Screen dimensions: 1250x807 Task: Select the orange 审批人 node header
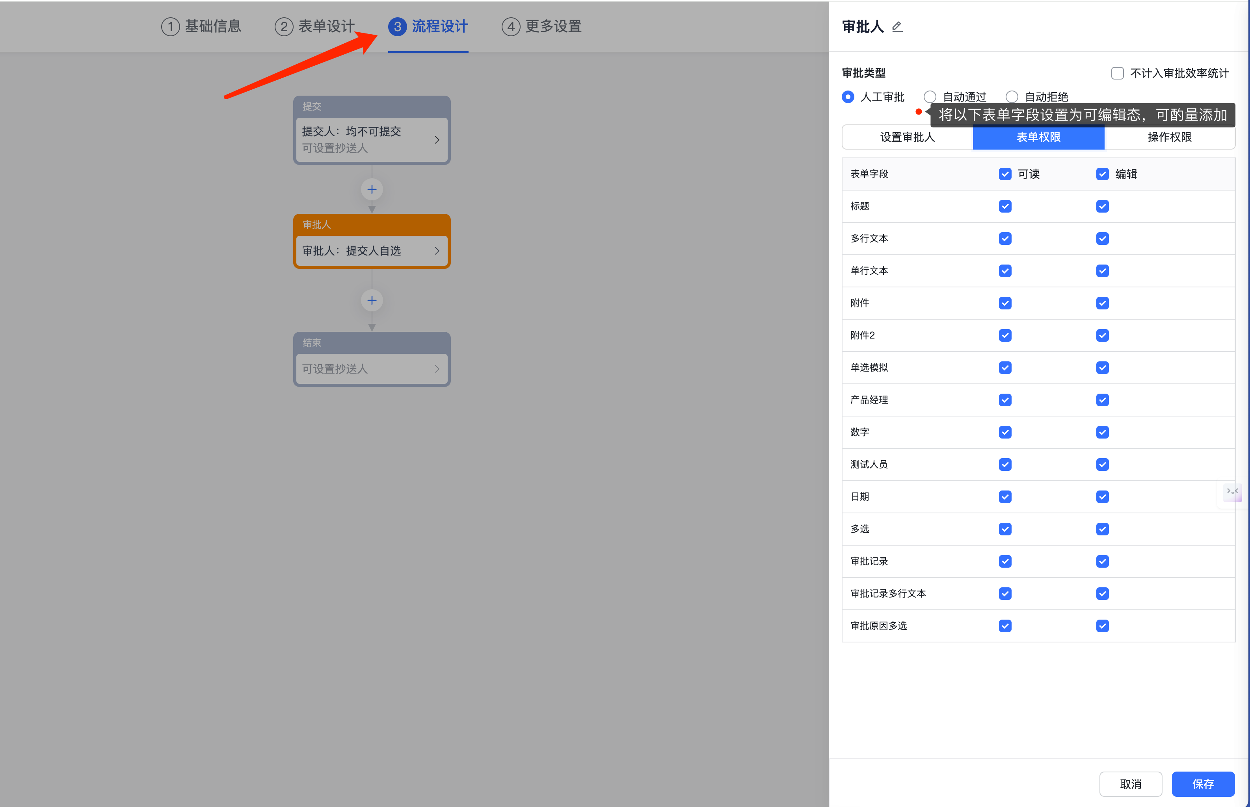372,224
